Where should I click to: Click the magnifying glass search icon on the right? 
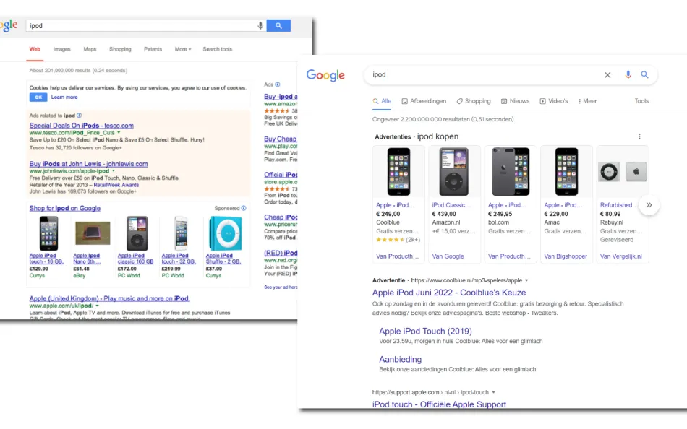[645, 74]
